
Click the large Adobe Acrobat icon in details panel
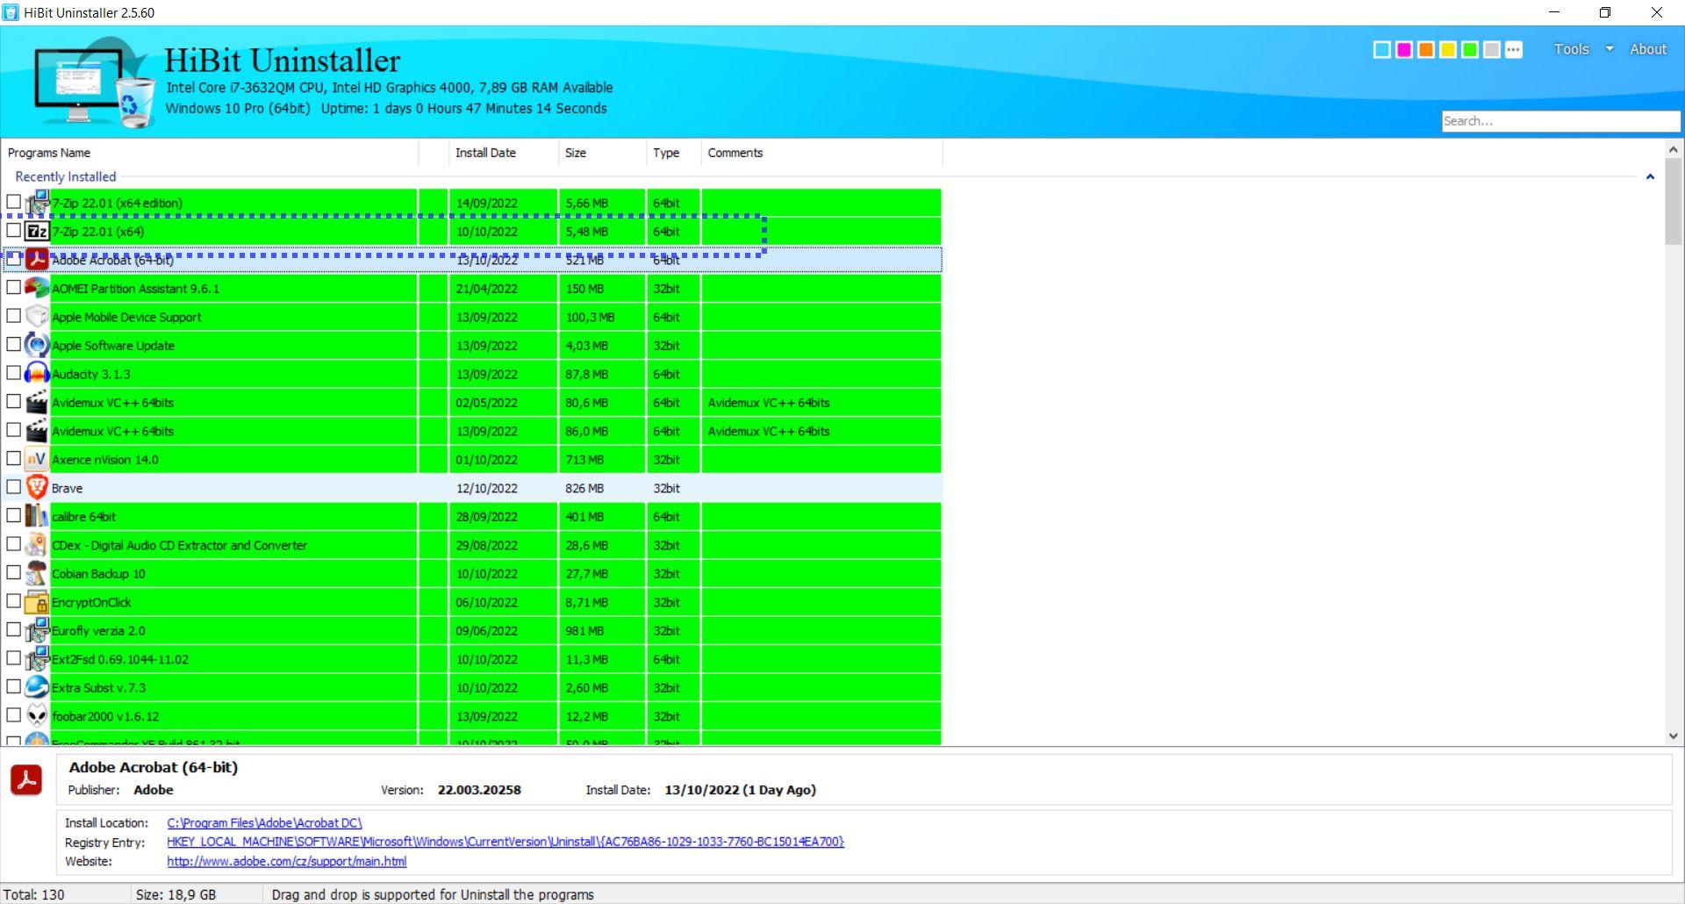pyautogui.click(x=26, y=779)
